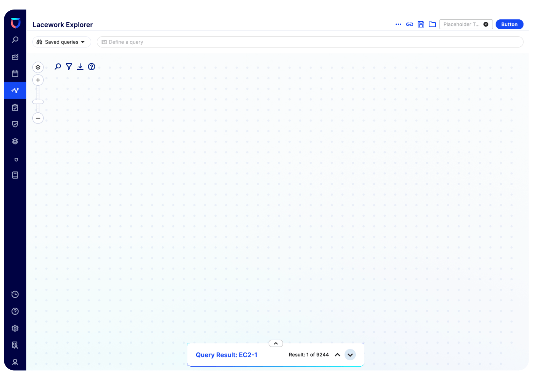The image size is (533, 380).
Task: Click the Define a query input field
Action: pos(310,42)
